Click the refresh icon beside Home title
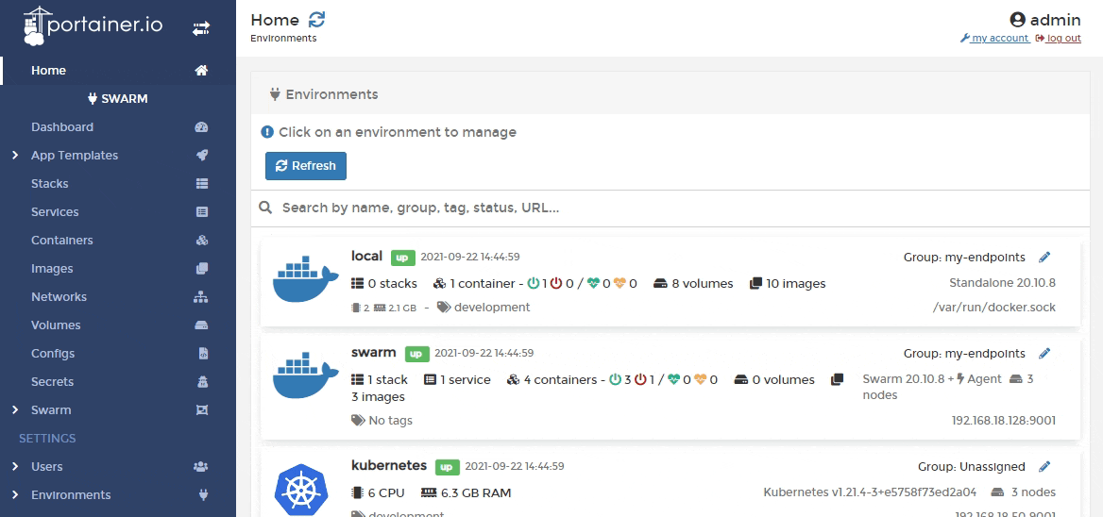Viewport: 1103px width, 517px height. pyautogui.click(x=317, y=20)
